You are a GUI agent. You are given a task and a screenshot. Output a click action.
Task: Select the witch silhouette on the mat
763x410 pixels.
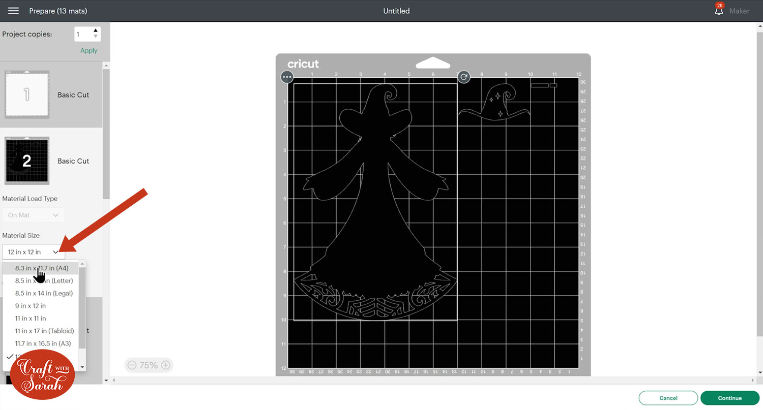375,203
